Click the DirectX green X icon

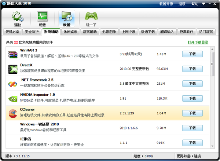13,69
